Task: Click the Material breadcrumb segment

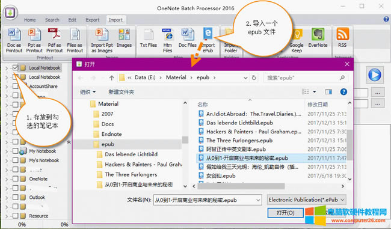Action: [176, 78]
